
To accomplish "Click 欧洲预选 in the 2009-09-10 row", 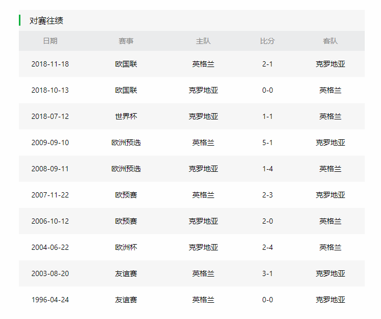I will tap(126, 142).
